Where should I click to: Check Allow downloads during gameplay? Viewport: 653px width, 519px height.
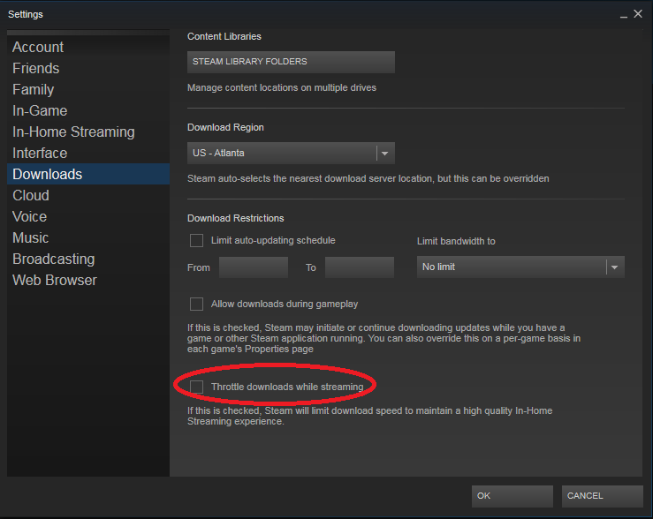point(196,304)
